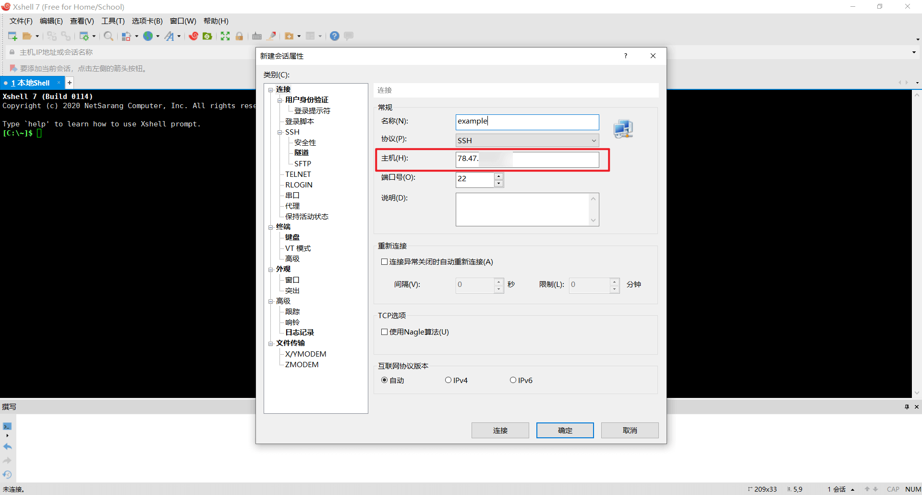This screenshot has height=495, width=922.
Task: Click the 确定 button
Action: (x=565, y=431)
